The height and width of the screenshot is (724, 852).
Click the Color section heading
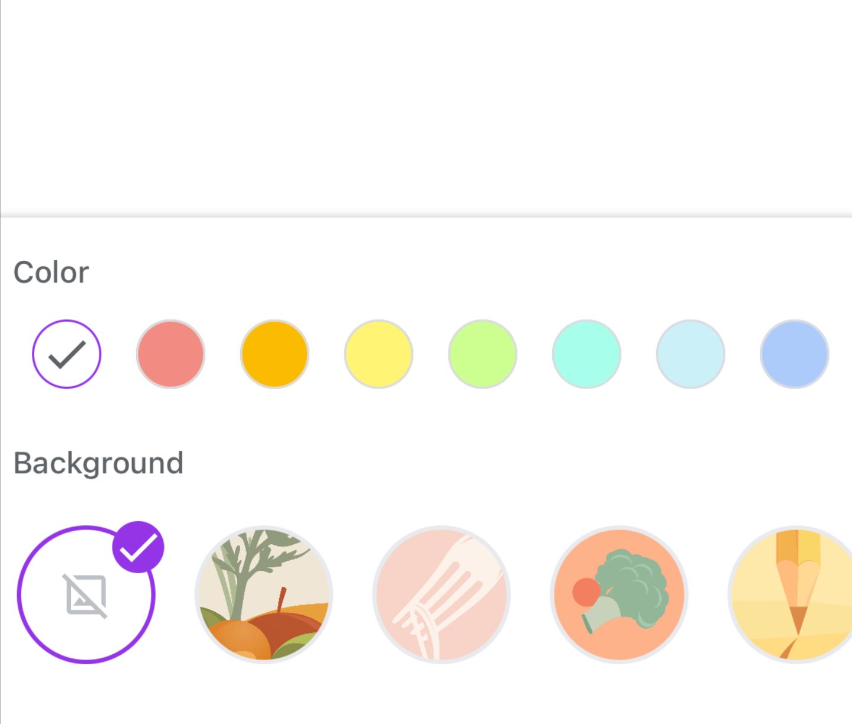pos(51,273)
